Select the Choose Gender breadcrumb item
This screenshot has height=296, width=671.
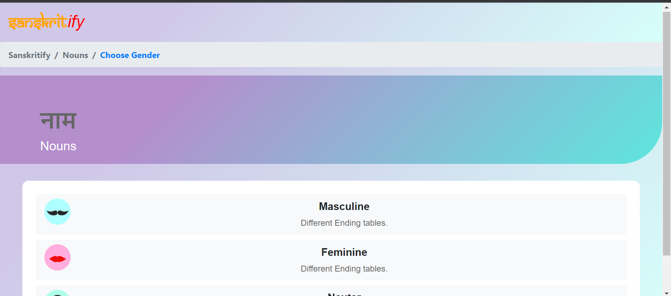tap(130, 55)
